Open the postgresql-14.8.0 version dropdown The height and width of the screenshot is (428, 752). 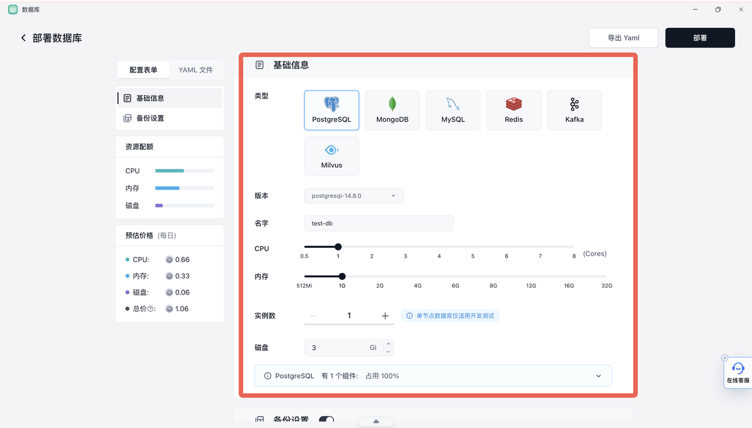point(354,196)
